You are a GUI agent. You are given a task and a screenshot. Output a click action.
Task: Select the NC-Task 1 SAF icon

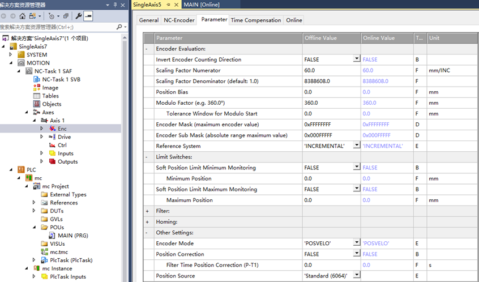click(29, 71)
